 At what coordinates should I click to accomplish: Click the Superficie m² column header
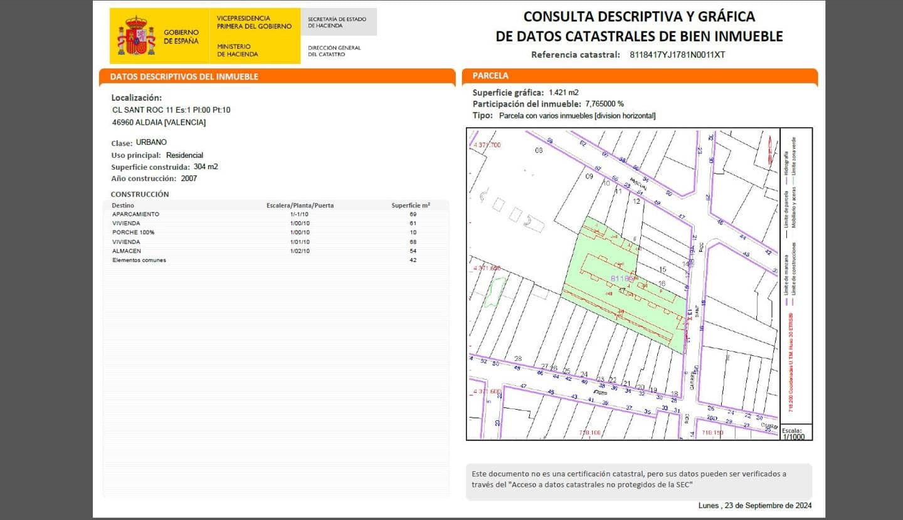point(411,205)
